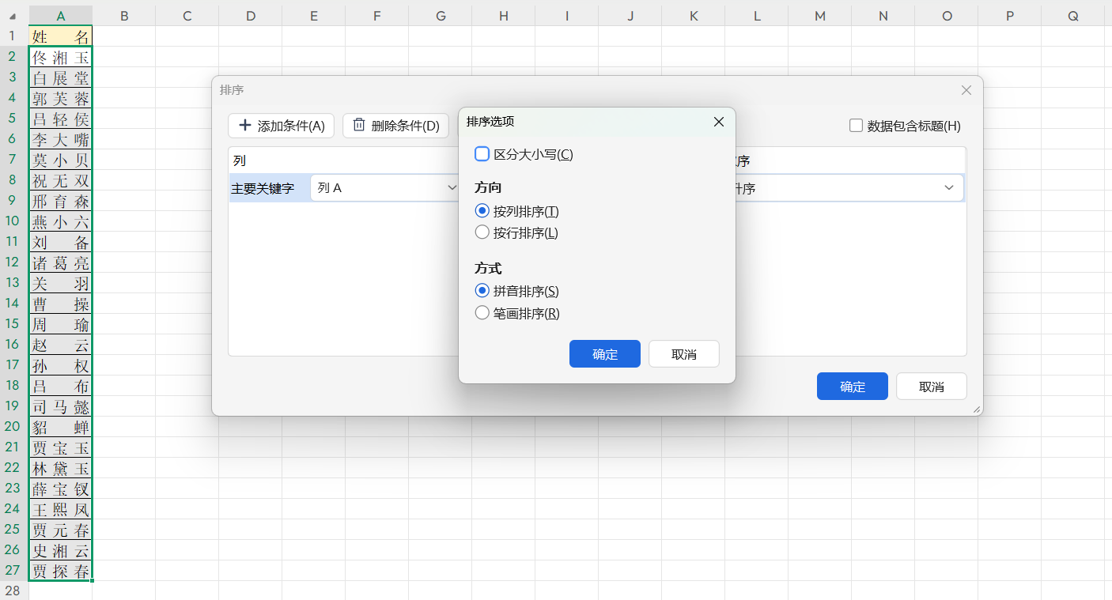Click row header 10

(12, 221)
